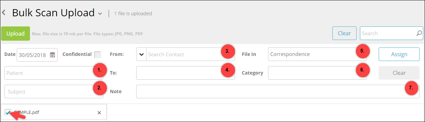This screenshot has height=122, width=425.
Task: Click the back arrow beside Bulk Scan Upload
Action: coord(3,13)
